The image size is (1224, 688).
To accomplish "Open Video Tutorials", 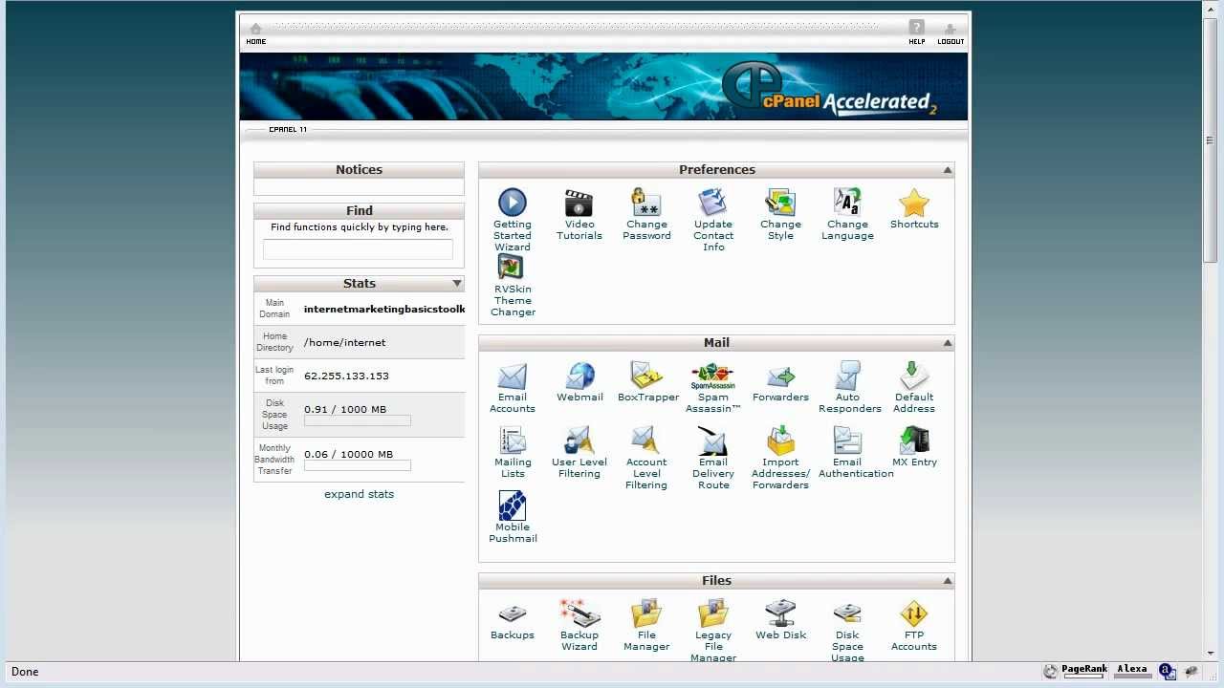I will (x=579, y=214).
